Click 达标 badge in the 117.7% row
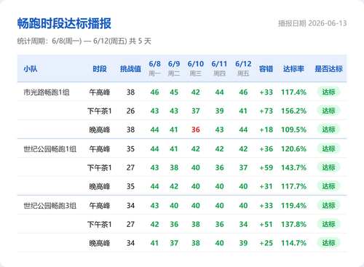 328,186
